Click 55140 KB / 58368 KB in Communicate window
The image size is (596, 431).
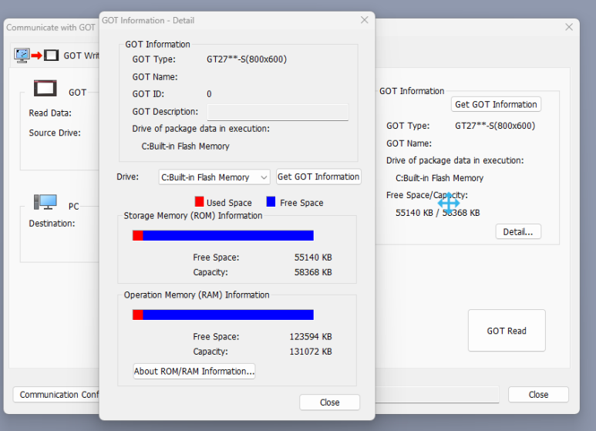click(x=437, y=213)
